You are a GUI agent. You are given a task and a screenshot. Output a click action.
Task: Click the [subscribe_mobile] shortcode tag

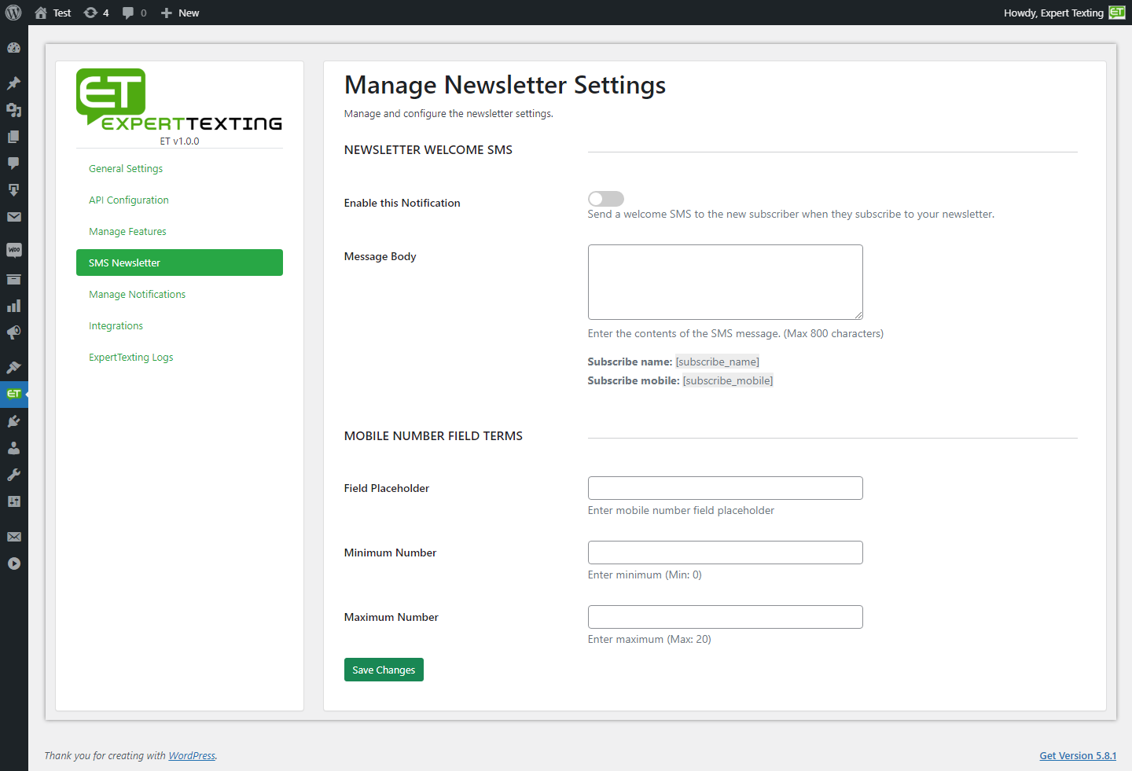coord(728,380)
